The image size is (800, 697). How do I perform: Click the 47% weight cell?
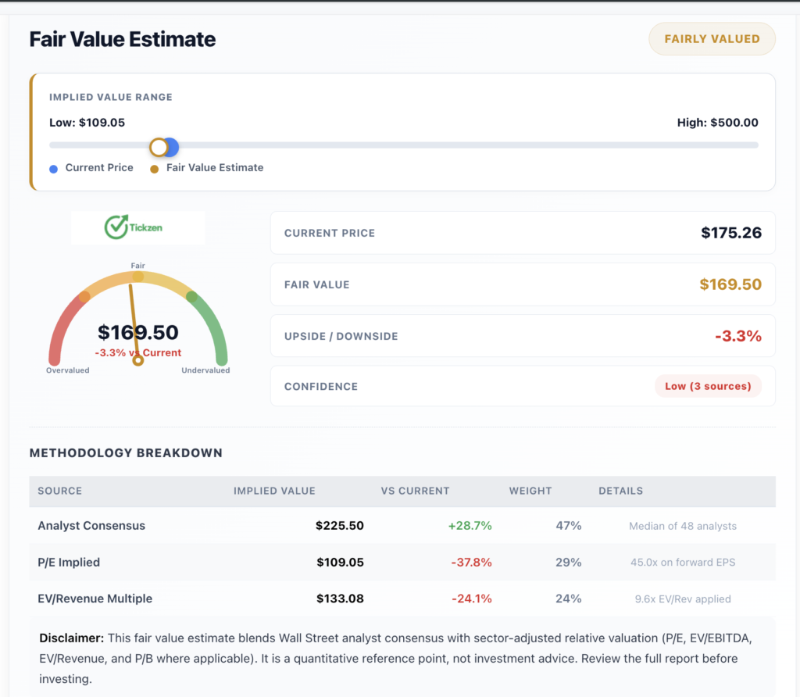569,526
